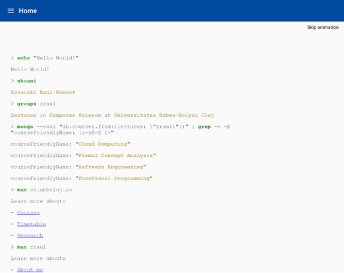Image resolution: width=344 pixels, height=273 pixels.
Task: Open the Timetable link
Action: 32,224
